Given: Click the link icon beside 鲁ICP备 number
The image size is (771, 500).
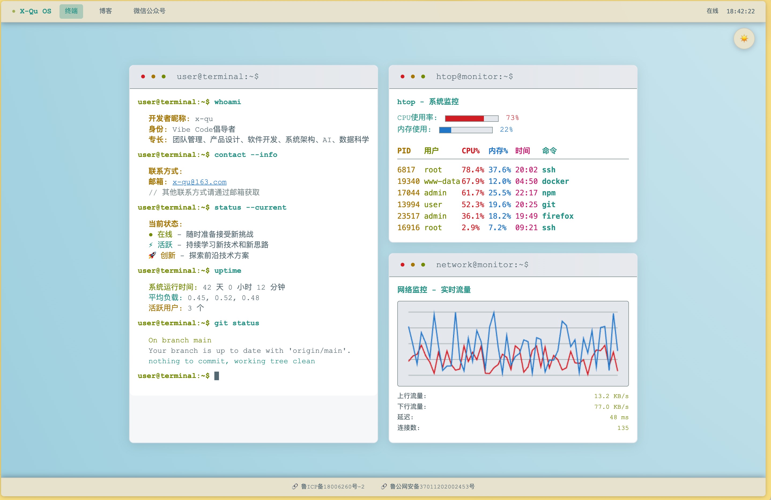Looking at the screenshot, I should point(295,486).
